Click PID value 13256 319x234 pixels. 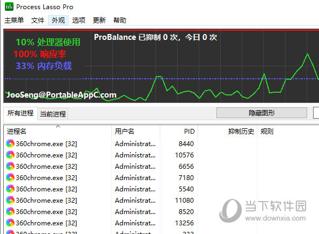click(184, 223)
